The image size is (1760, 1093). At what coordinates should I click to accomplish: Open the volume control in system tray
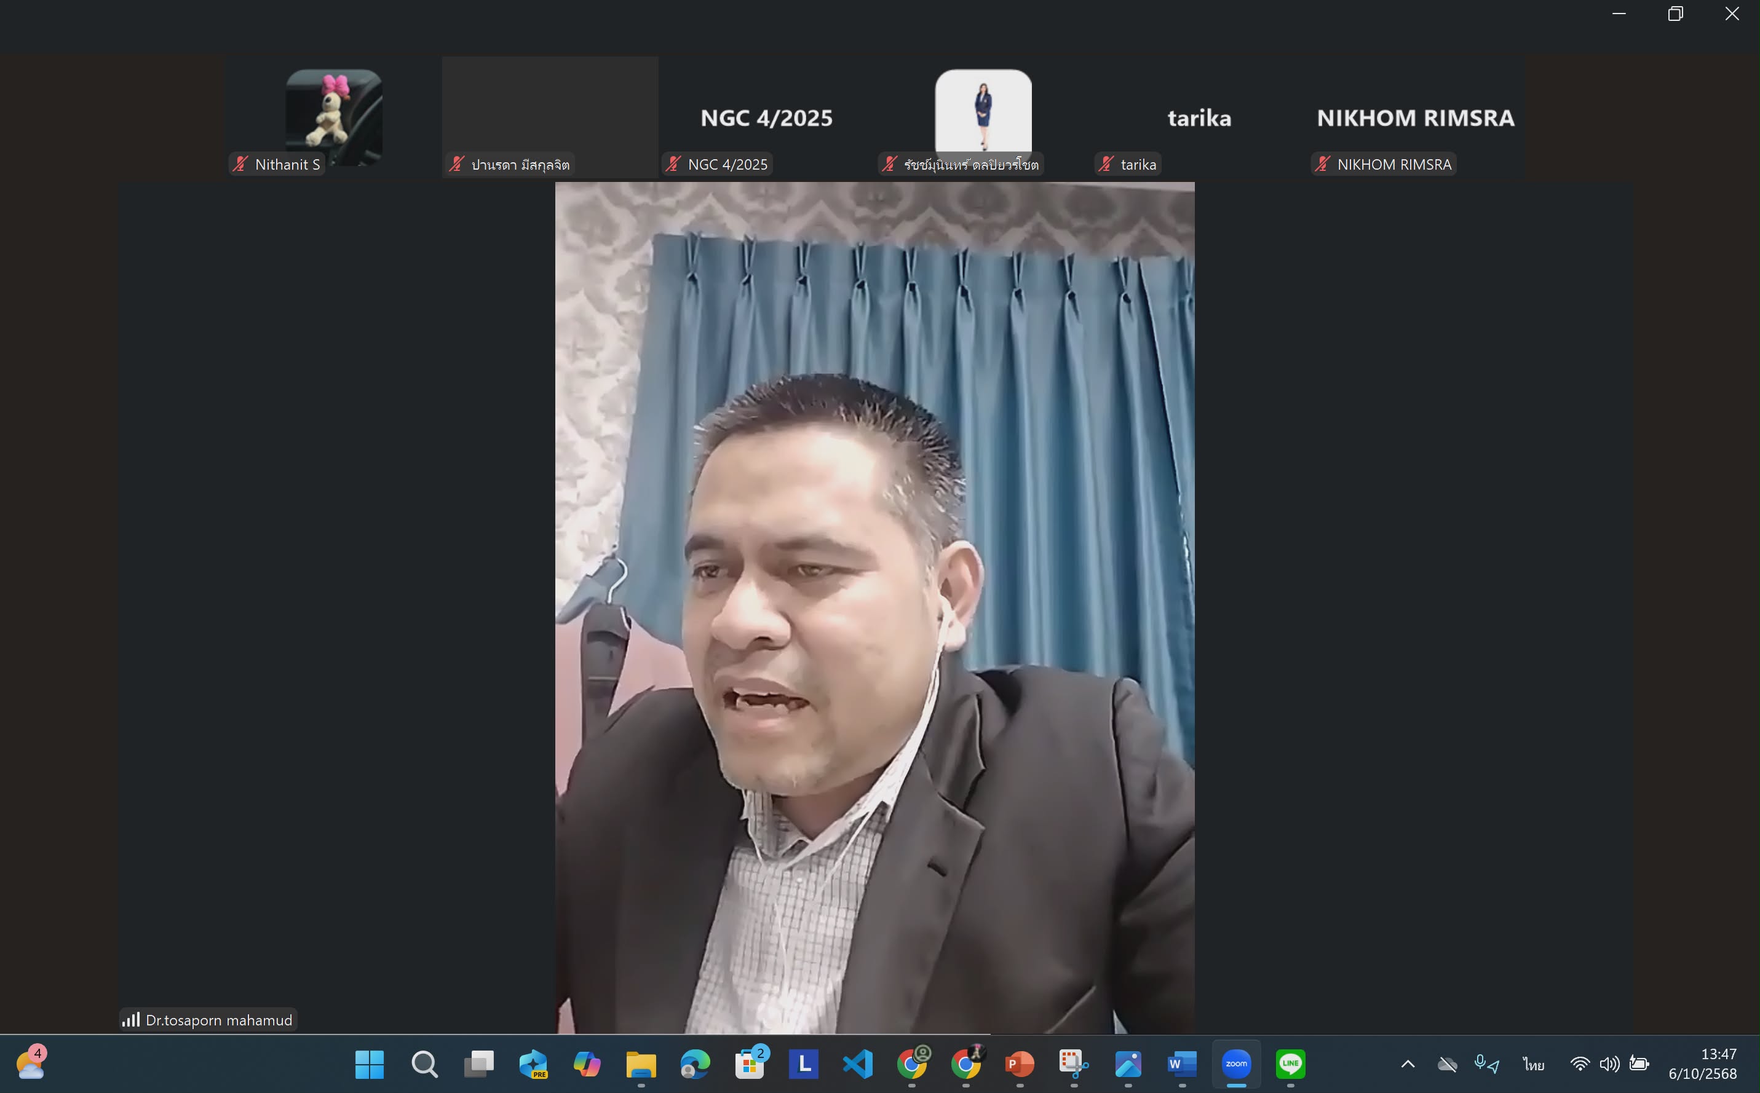pyautogui.click(x=1609, y=1063)
